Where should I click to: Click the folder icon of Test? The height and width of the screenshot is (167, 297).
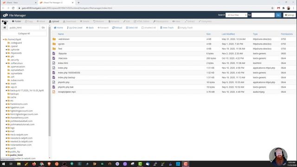[x=54, y=49]
